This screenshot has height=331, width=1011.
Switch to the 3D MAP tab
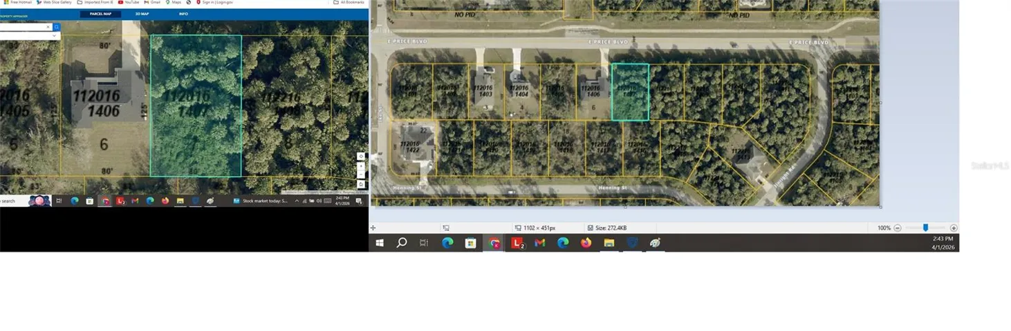142,14
